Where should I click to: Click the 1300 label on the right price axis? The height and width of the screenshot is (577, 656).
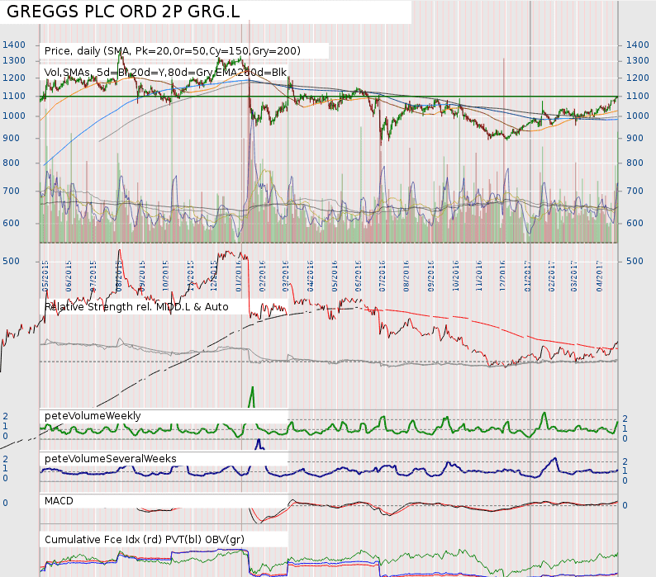[x=637, y=60]
